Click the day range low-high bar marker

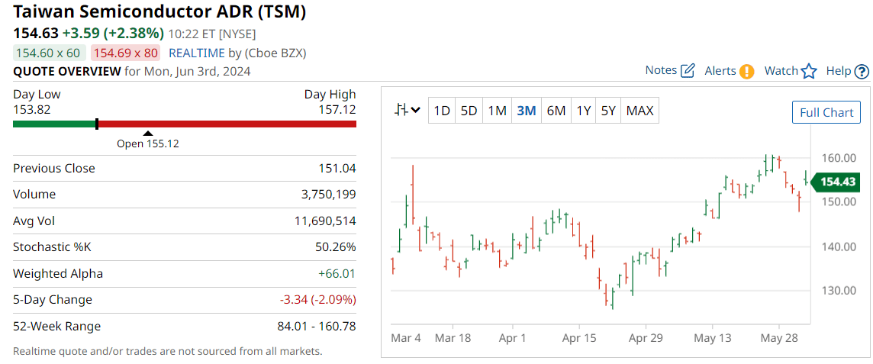97,124
